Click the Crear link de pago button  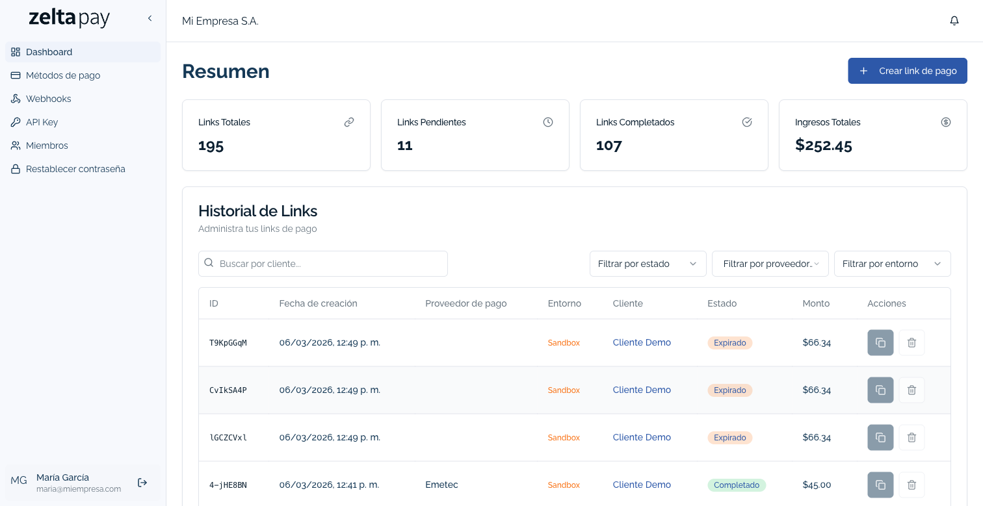[907, 71]
